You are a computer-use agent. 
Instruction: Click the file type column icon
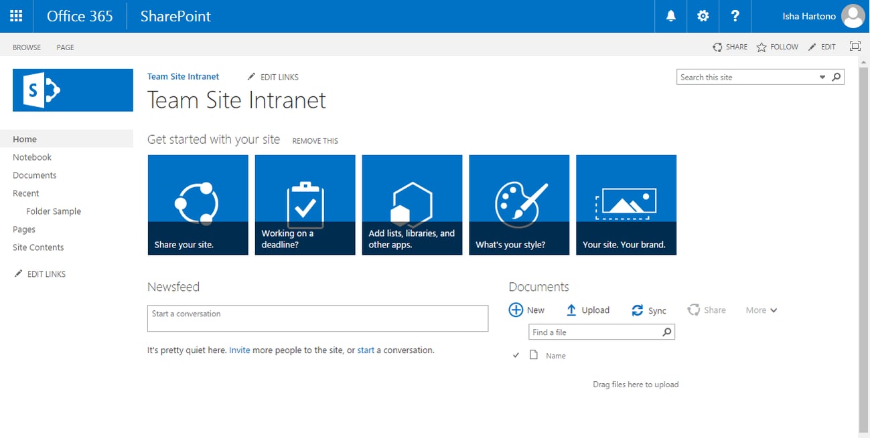click(534, 355)
